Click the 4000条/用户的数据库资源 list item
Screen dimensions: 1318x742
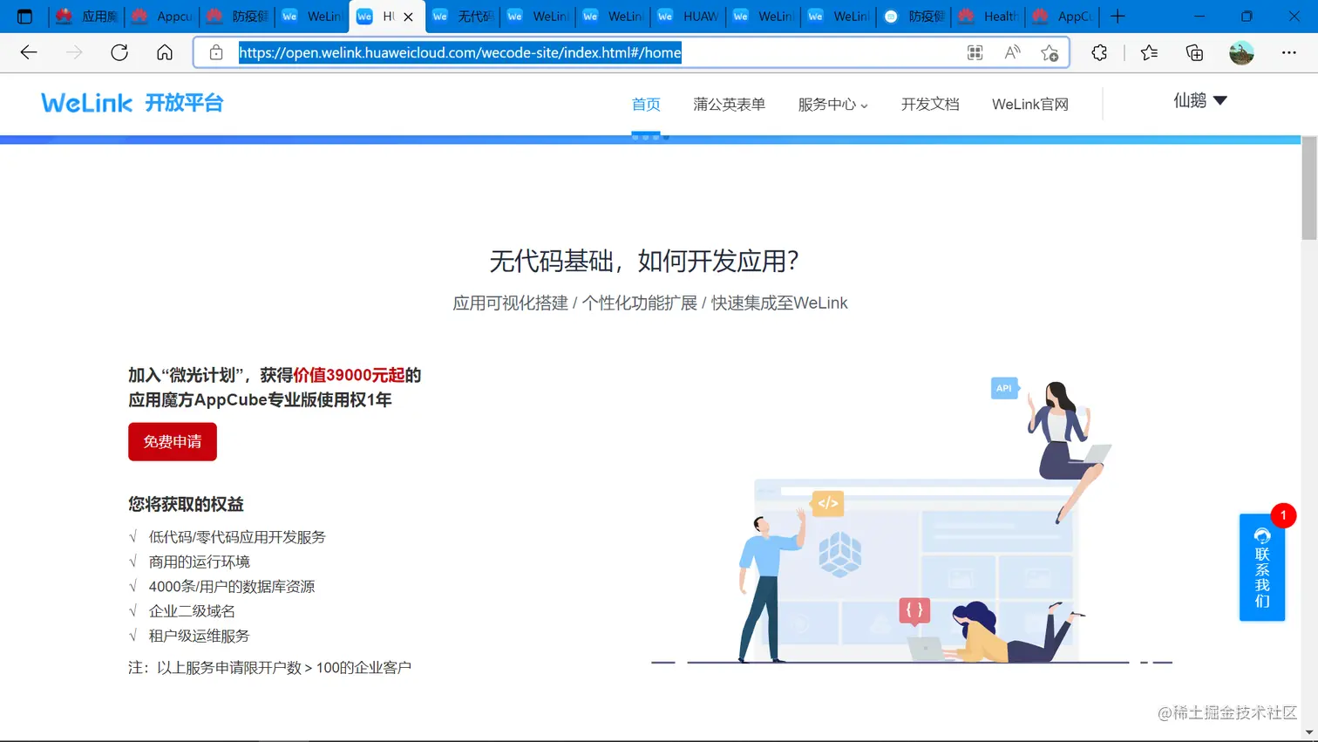click(232, 587)
